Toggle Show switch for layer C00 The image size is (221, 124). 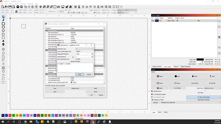[x=199, y=21]
